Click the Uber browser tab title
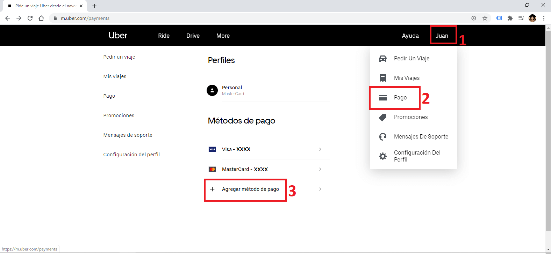551x254 pixels. click(x=45, y=6)
